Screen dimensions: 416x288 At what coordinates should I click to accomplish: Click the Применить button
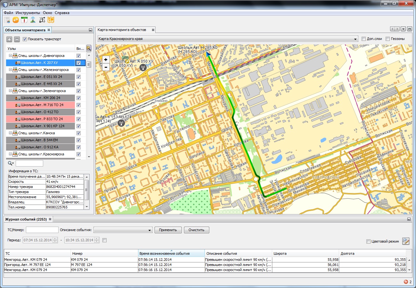click(x=168, y=230)
